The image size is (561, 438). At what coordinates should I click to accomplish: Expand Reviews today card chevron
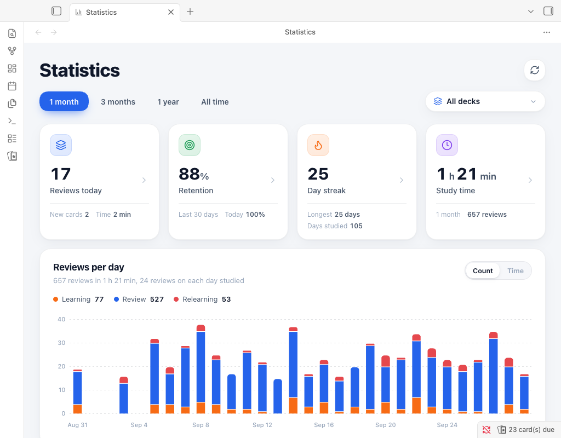(144, 180)
